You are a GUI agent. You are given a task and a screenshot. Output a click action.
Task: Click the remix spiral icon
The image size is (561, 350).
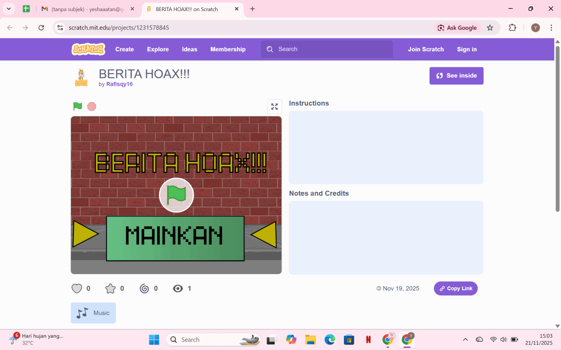click(144, 289)
